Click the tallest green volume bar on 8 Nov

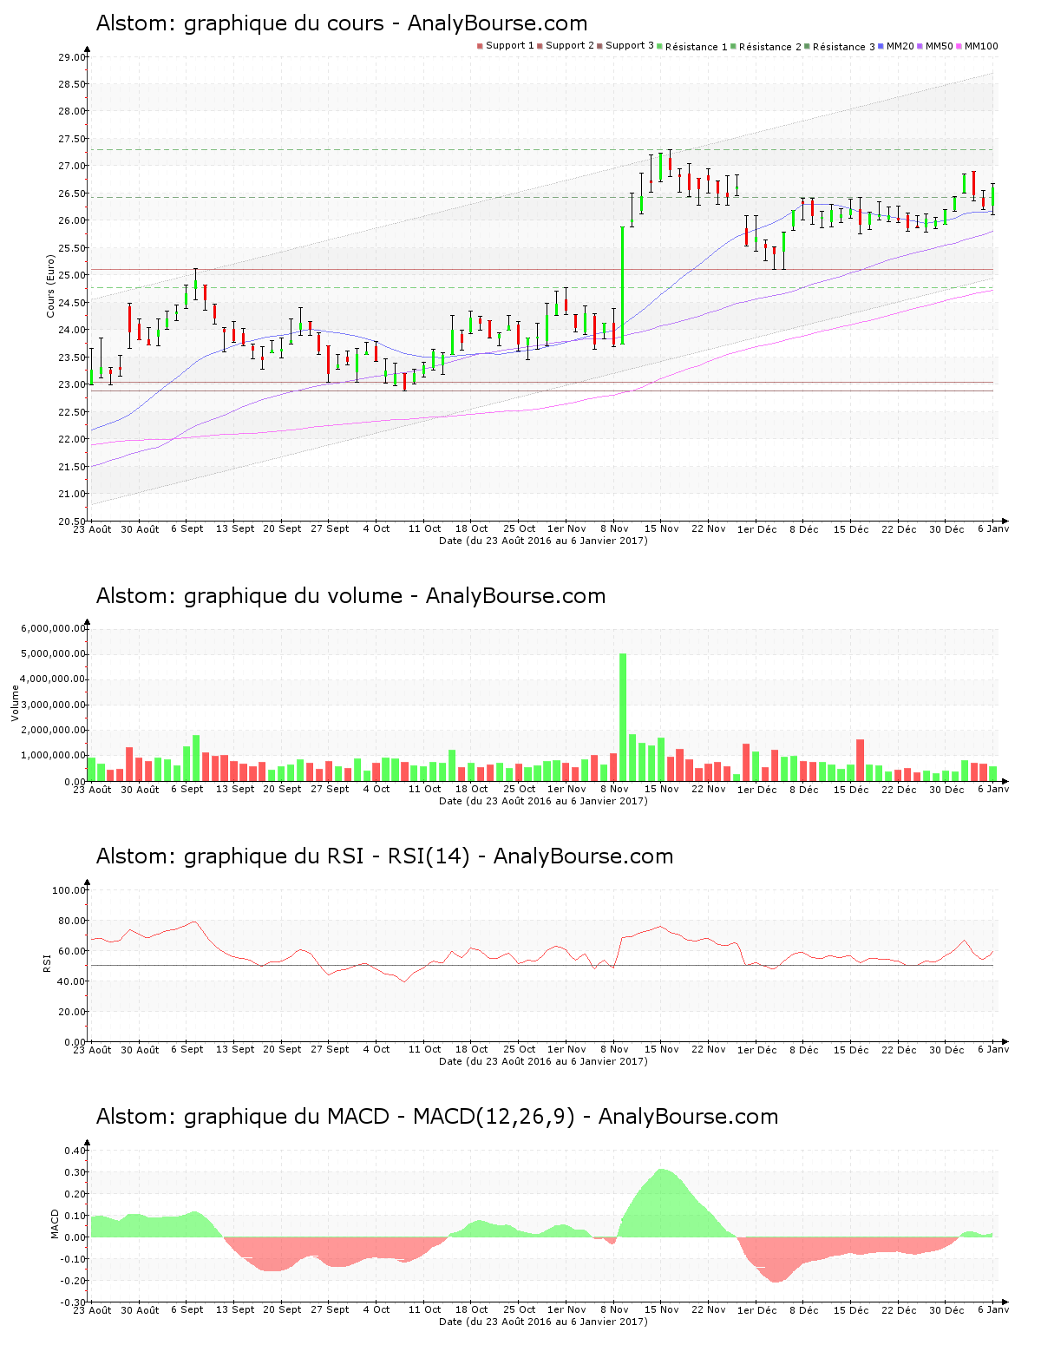pos(623,717)
